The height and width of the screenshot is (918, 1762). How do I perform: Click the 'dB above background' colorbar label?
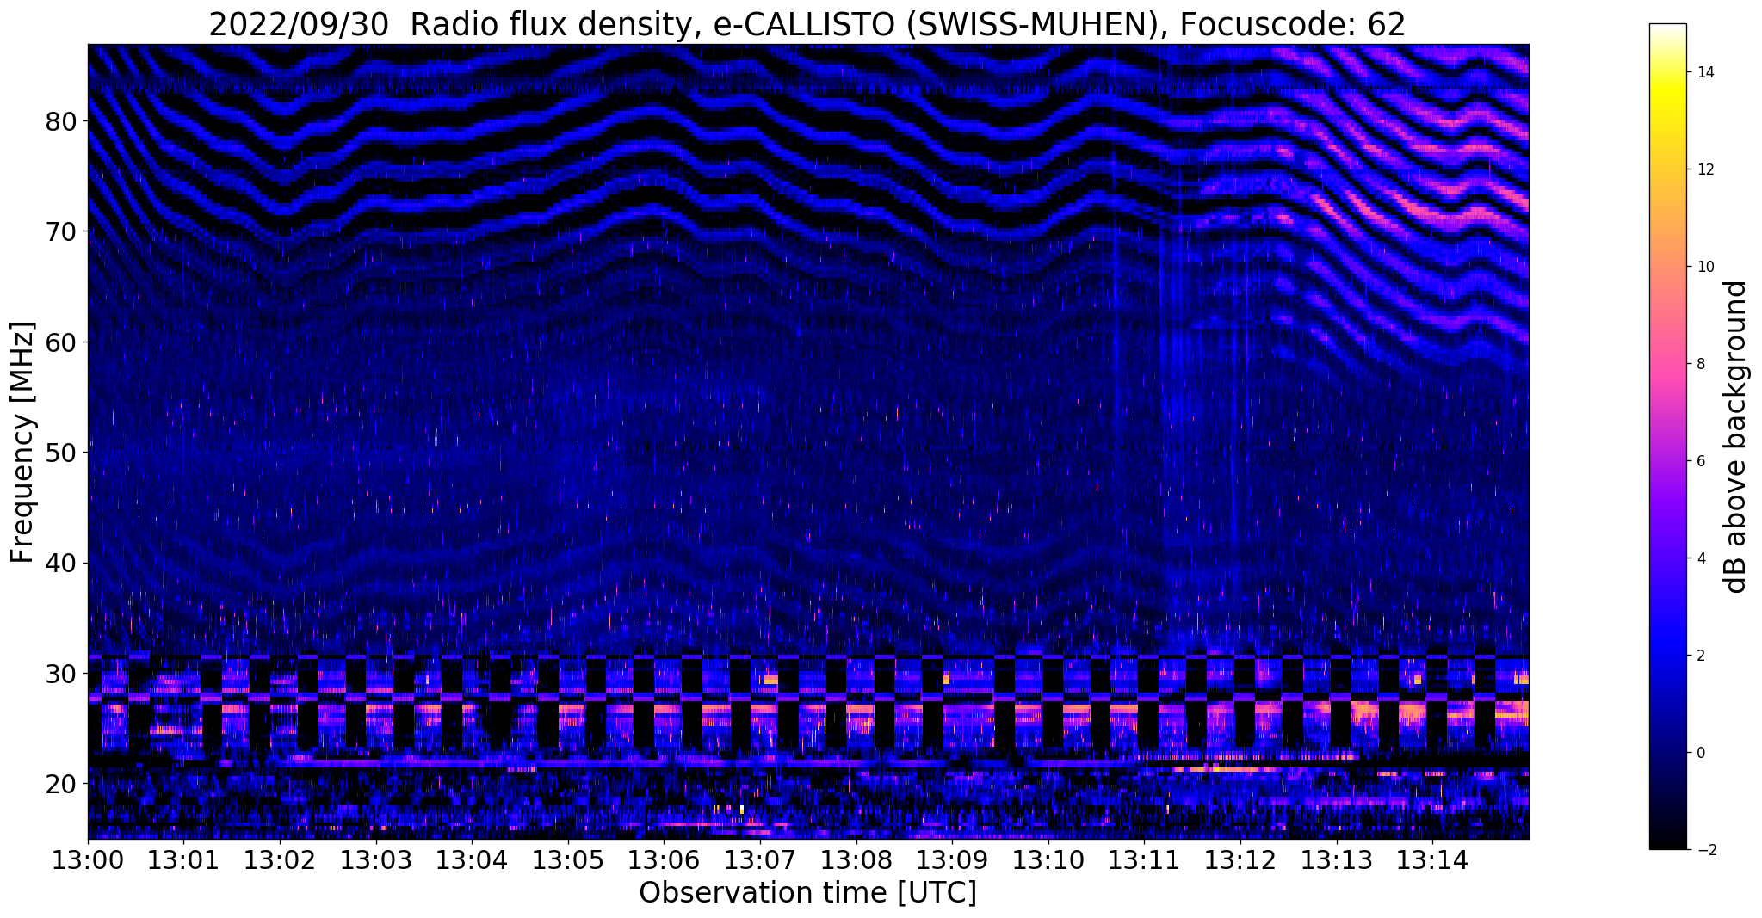pos(1736,437)
